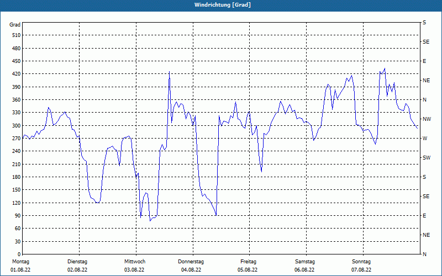Click the "Montag" day label
The height and width of the screenshot is (276, 442).
click(20, 262)
